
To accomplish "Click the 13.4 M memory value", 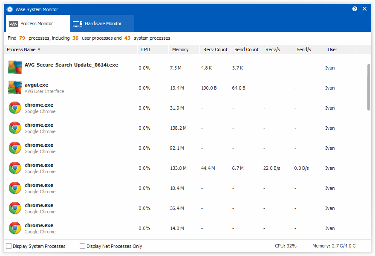I will click(x=177, y=88).
